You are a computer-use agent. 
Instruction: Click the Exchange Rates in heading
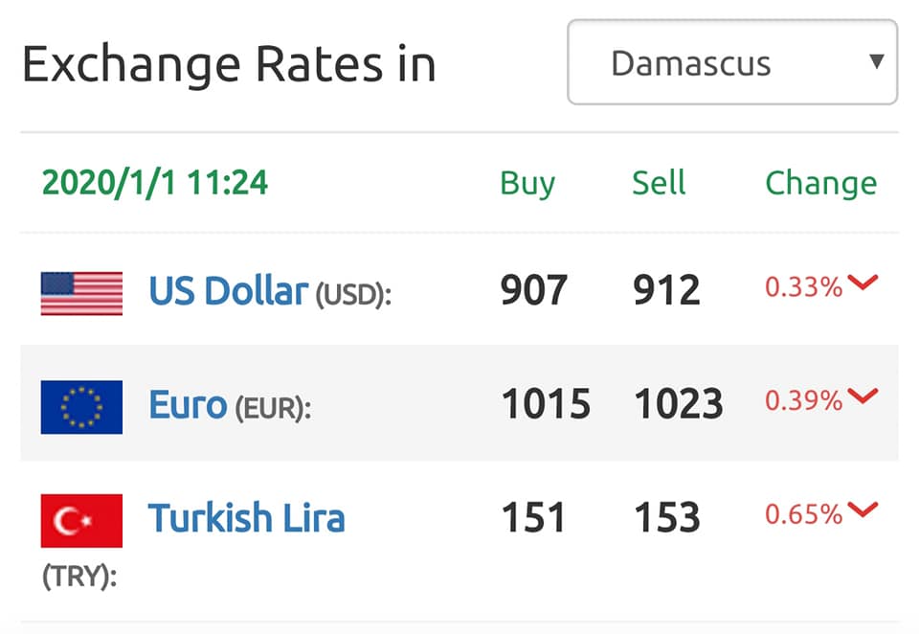click(229, 64)
